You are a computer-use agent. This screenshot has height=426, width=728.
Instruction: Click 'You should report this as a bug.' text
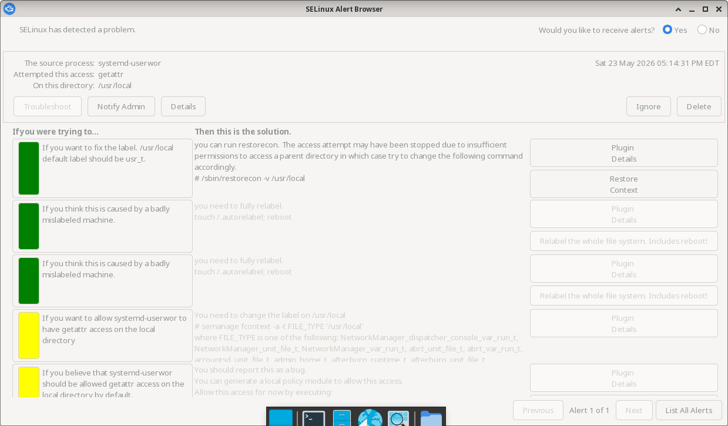pos(250,370)
